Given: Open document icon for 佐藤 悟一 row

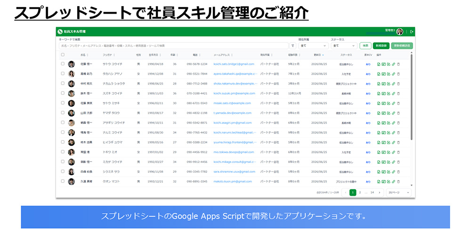Looking at the screenshot, I should tap(379, 64).
